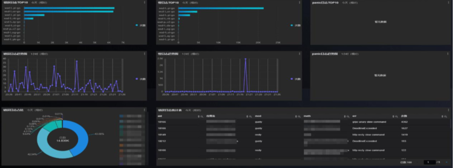Click the 4.31% label on the donut chart

(27, 131)
